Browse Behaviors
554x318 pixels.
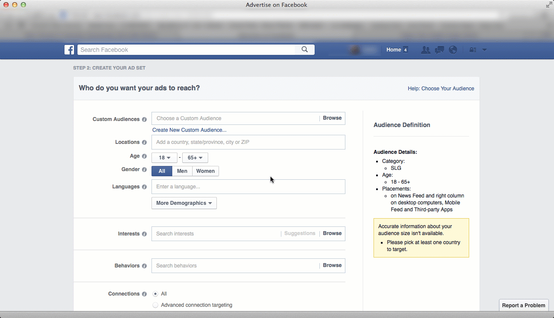pos(332,265)
